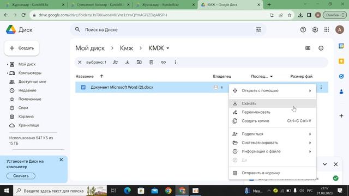Image resolution: width=349 pixels, height=196 pixels.
Task: Open new browser tab
Action: coord(269,5)
